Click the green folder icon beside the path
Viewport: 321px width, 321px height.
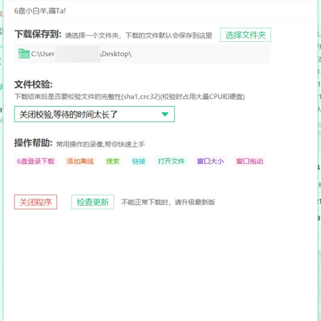pos(24,53)
